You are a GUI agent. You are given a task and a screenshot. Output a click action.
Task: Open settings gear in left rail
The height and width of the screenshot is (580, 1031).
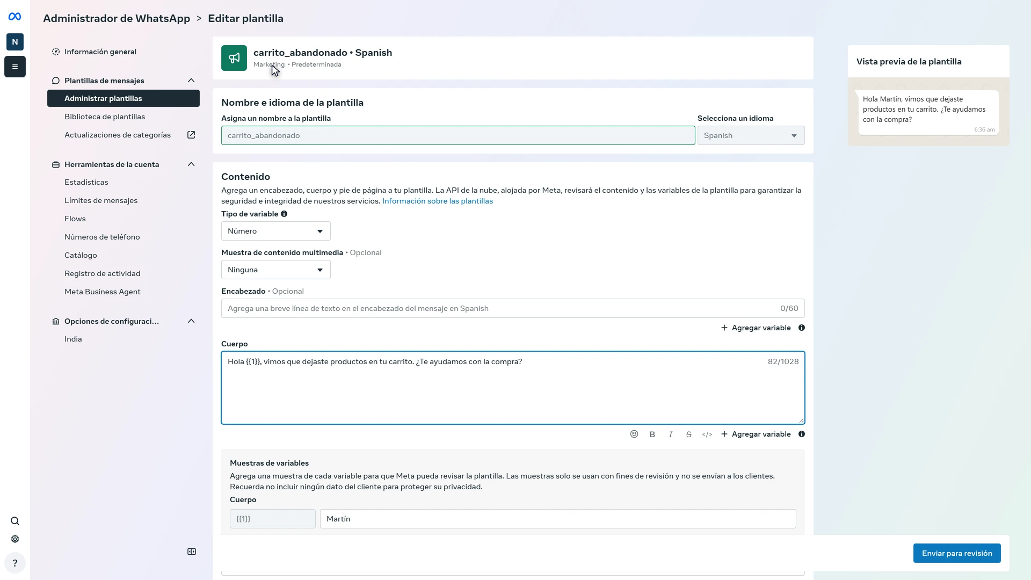click(15, 539)
